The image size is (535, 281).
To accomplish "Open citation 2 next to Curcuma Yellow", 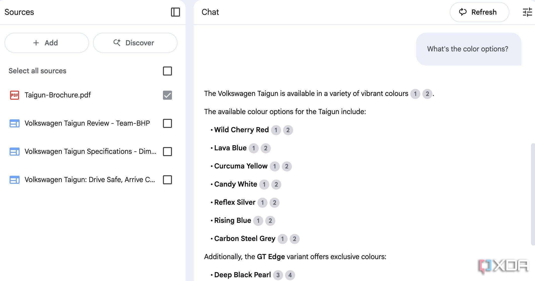I will click(x=287, y=166).
